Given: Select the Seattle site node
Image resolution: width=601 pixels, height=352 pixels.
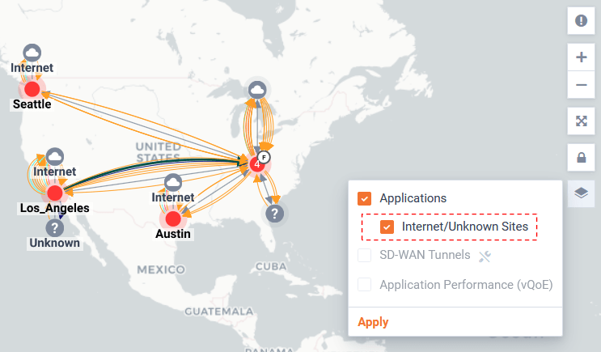Looking at the screenshot, I should 32,89.
